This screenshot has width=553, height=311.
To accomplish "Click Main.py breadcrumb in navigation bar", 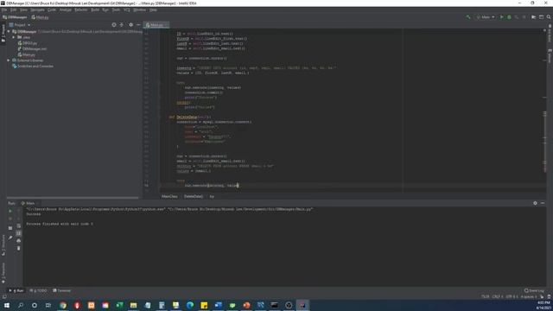I will (41, 17).
